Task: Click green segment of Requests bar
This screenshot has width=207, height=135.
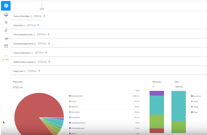Action: (x=157, y=121)
